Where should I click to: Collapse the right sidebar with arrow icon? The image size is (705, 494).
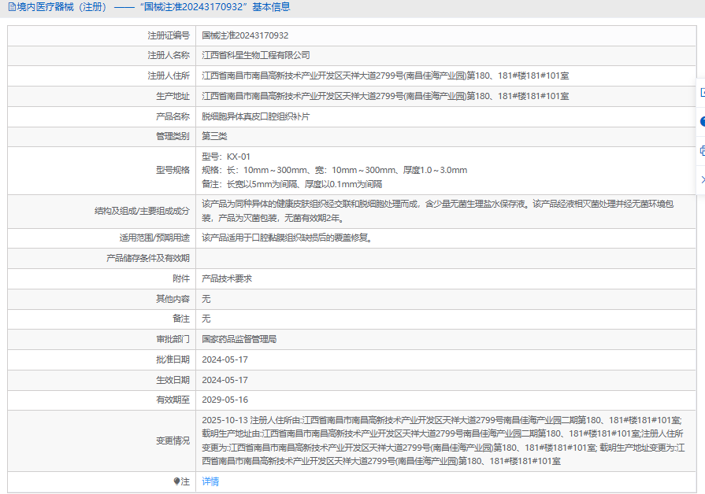(x=701, y=180)
